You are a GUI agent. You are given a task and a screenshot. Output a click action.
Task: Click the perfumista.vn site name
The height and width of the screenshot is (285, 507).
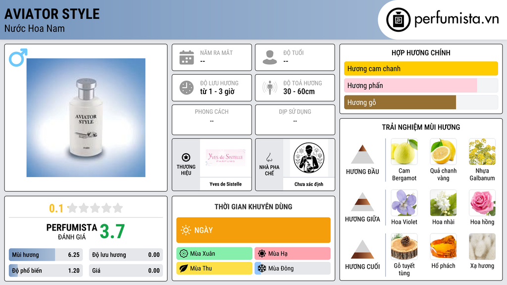click(456, 19)
